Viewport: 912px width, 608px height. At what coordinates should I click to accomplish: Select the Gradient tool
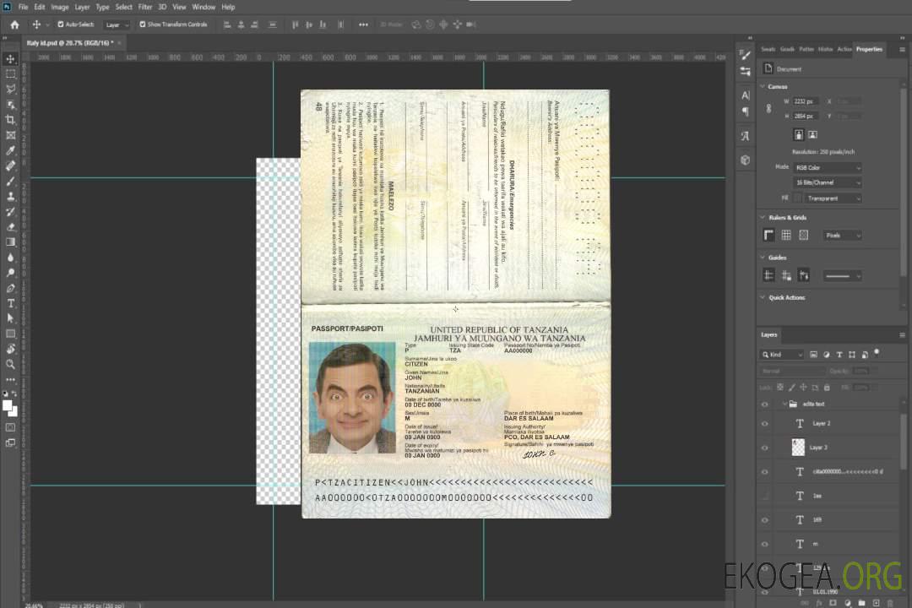click(x=10, y=242)
